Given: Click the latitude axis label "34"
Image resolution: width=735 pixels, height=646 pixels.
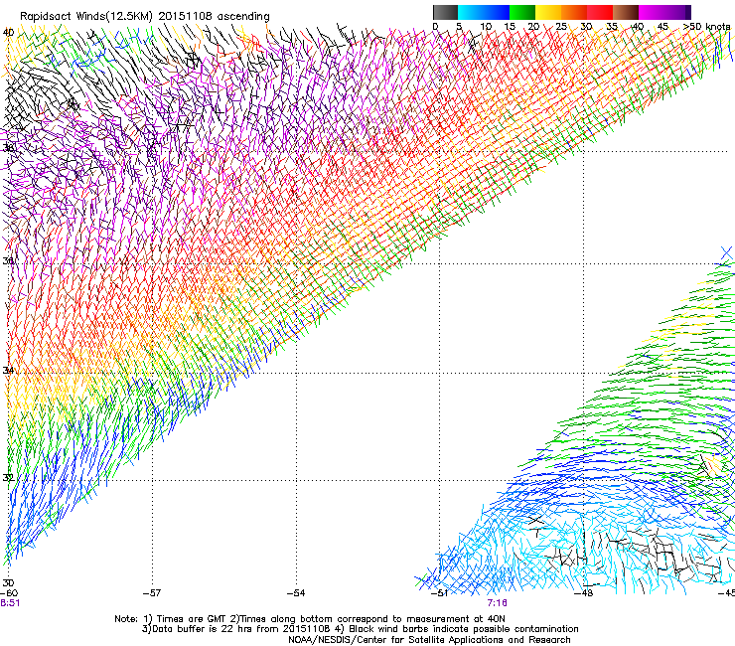Looking at the screenshot, I should click(x=8, y=370).
